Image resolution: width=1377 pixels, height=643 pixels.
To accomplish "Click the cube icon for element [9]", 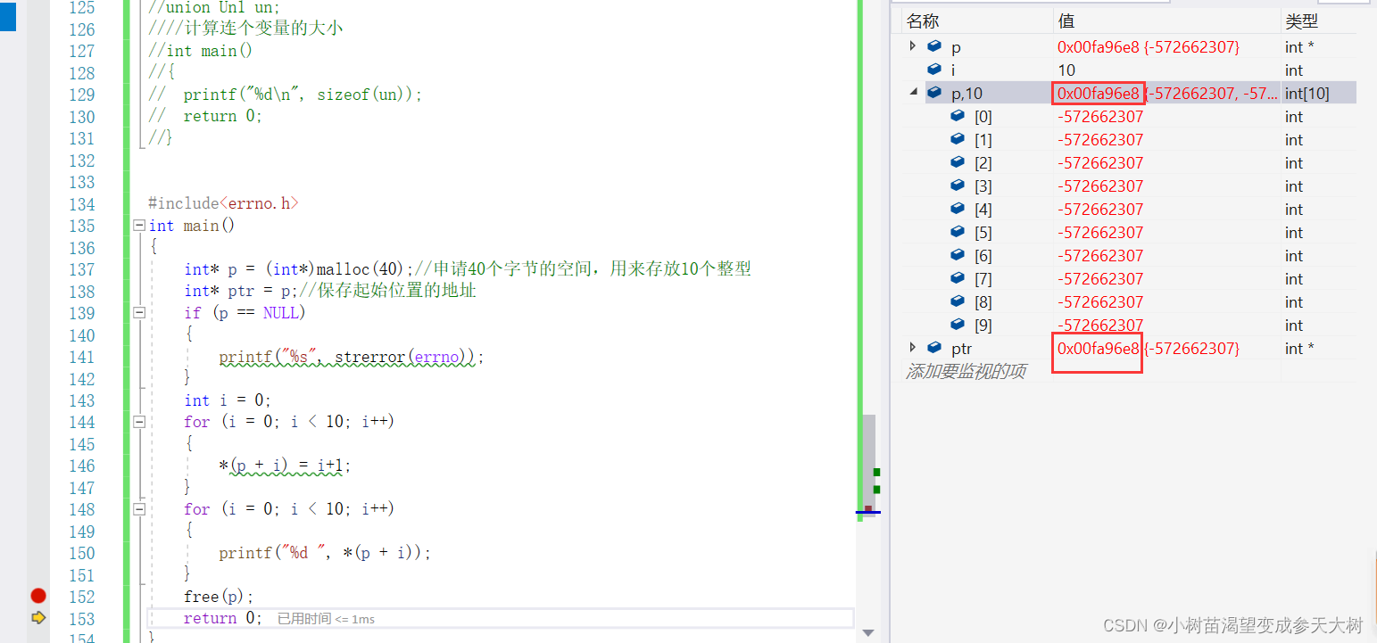I will [x=958, y=325].
